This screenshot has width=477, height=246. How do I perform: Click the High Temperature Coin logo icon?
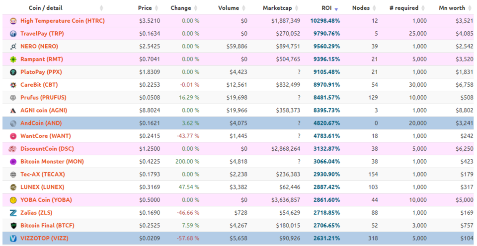click(x=13, y=21)
